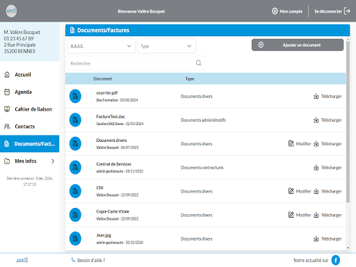Screen dimensions: 356x267
Task: Expand the Mes infos submenu chevron
Action: click(53, 161)
